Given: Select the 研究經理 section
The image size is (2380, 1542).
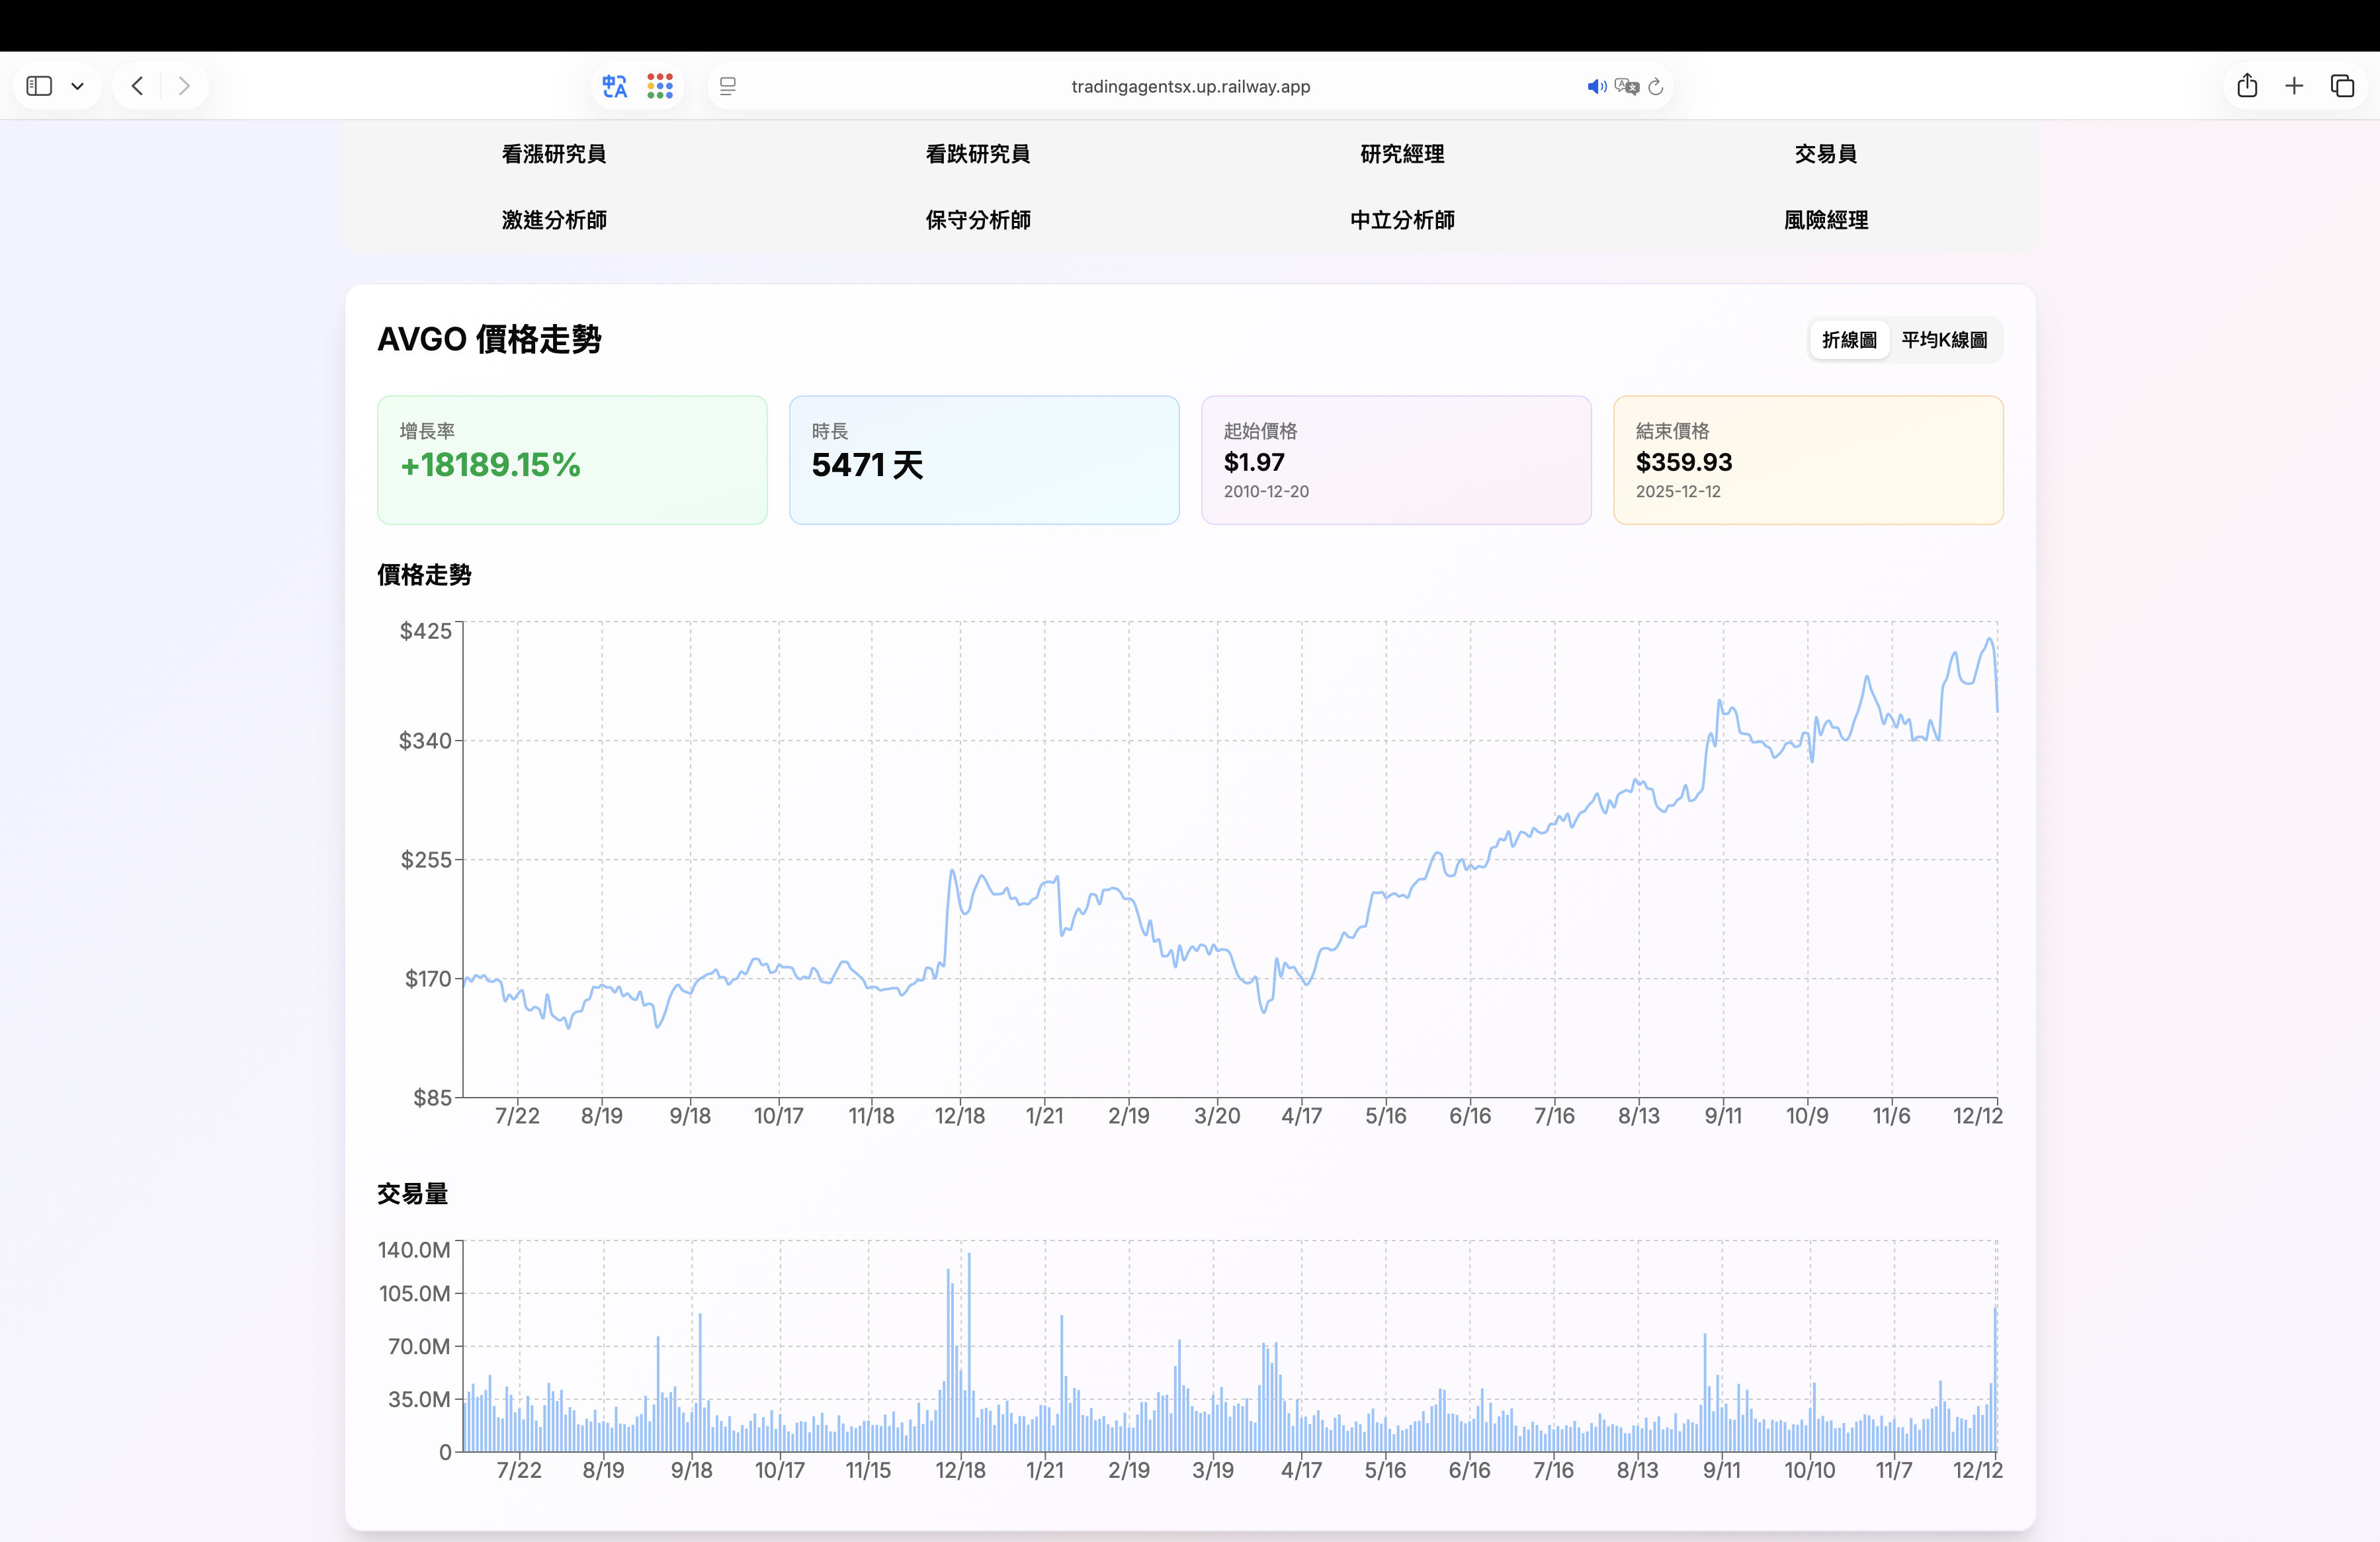Looking at the screenshot, I should [x=1402, y=154].
